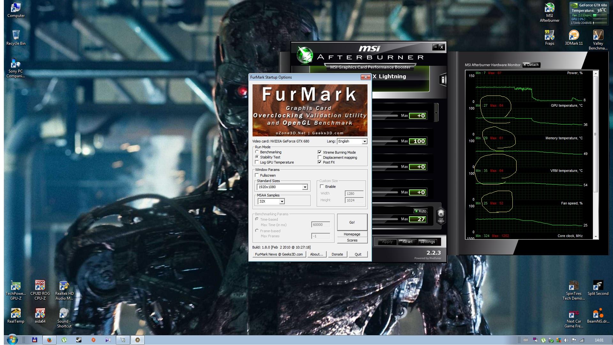Viewport: 613px width, 345px height.
Task: Open the Valley Benchmark shortcut
Action: click(598, 35)
